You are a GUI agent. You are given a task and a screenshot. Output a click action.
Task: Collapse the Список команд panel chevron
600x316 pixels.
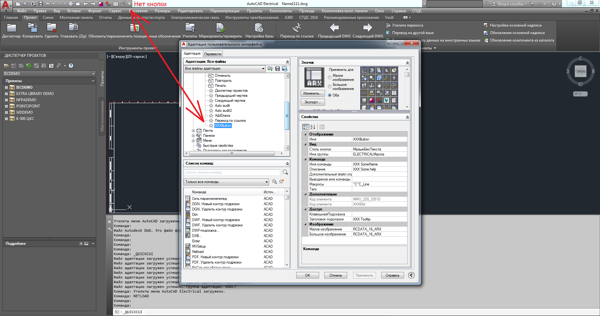click(287, 164)
